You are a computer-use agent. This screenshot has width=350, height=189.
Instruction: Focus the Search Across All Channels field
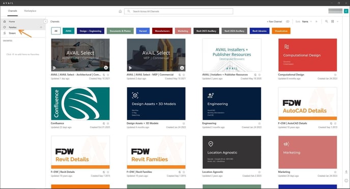[179, 11]
